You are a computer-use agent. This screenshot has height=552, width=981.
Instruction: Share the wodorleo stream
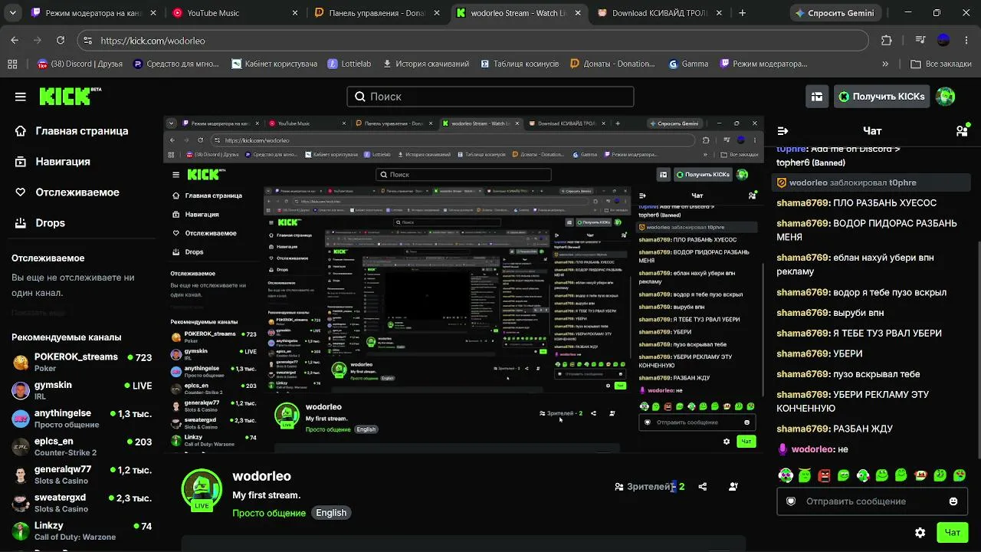703,486
